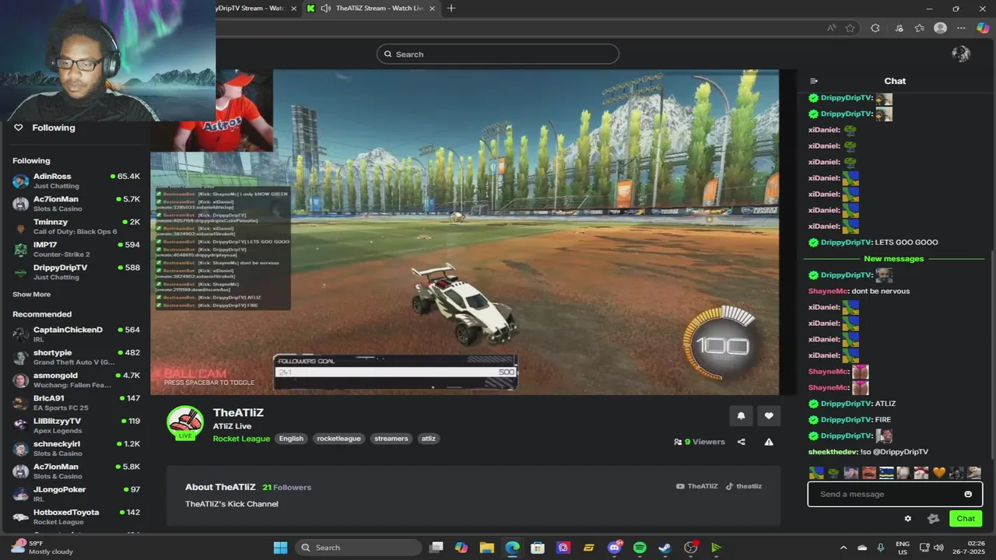Show hidden system tray icons chevron
Viewport: 996px width, 560px height.
(843, 548)
